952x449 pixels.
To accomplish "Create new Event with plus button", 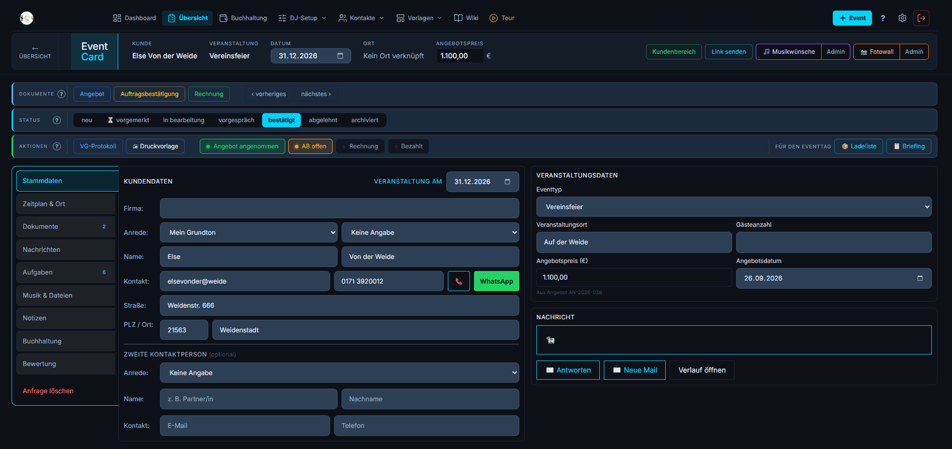I will point(852,18).
